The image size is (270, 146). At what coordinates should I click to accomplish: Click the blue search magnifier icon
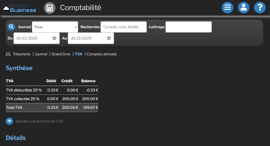tap(11, 27)
